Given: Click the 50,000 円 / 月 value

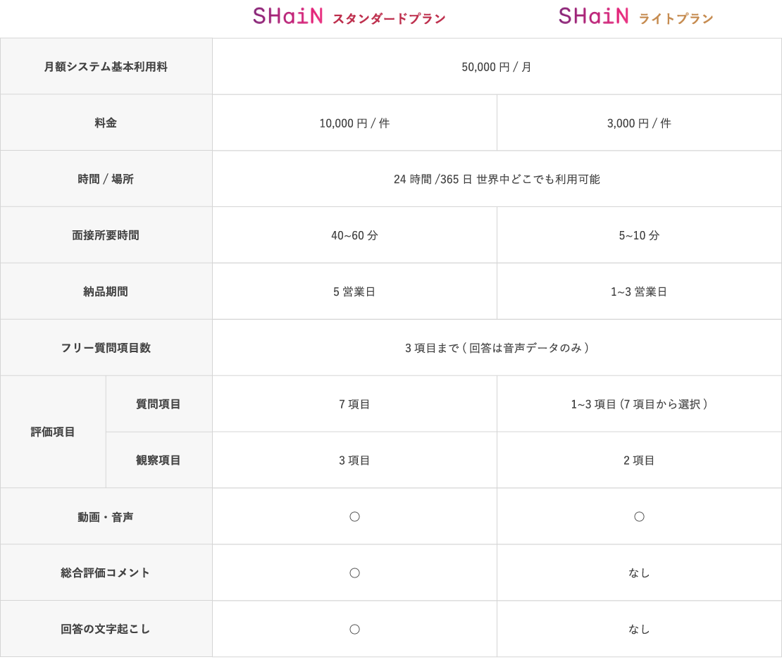Looking at the screenshot, I should [x=497, y=67].
